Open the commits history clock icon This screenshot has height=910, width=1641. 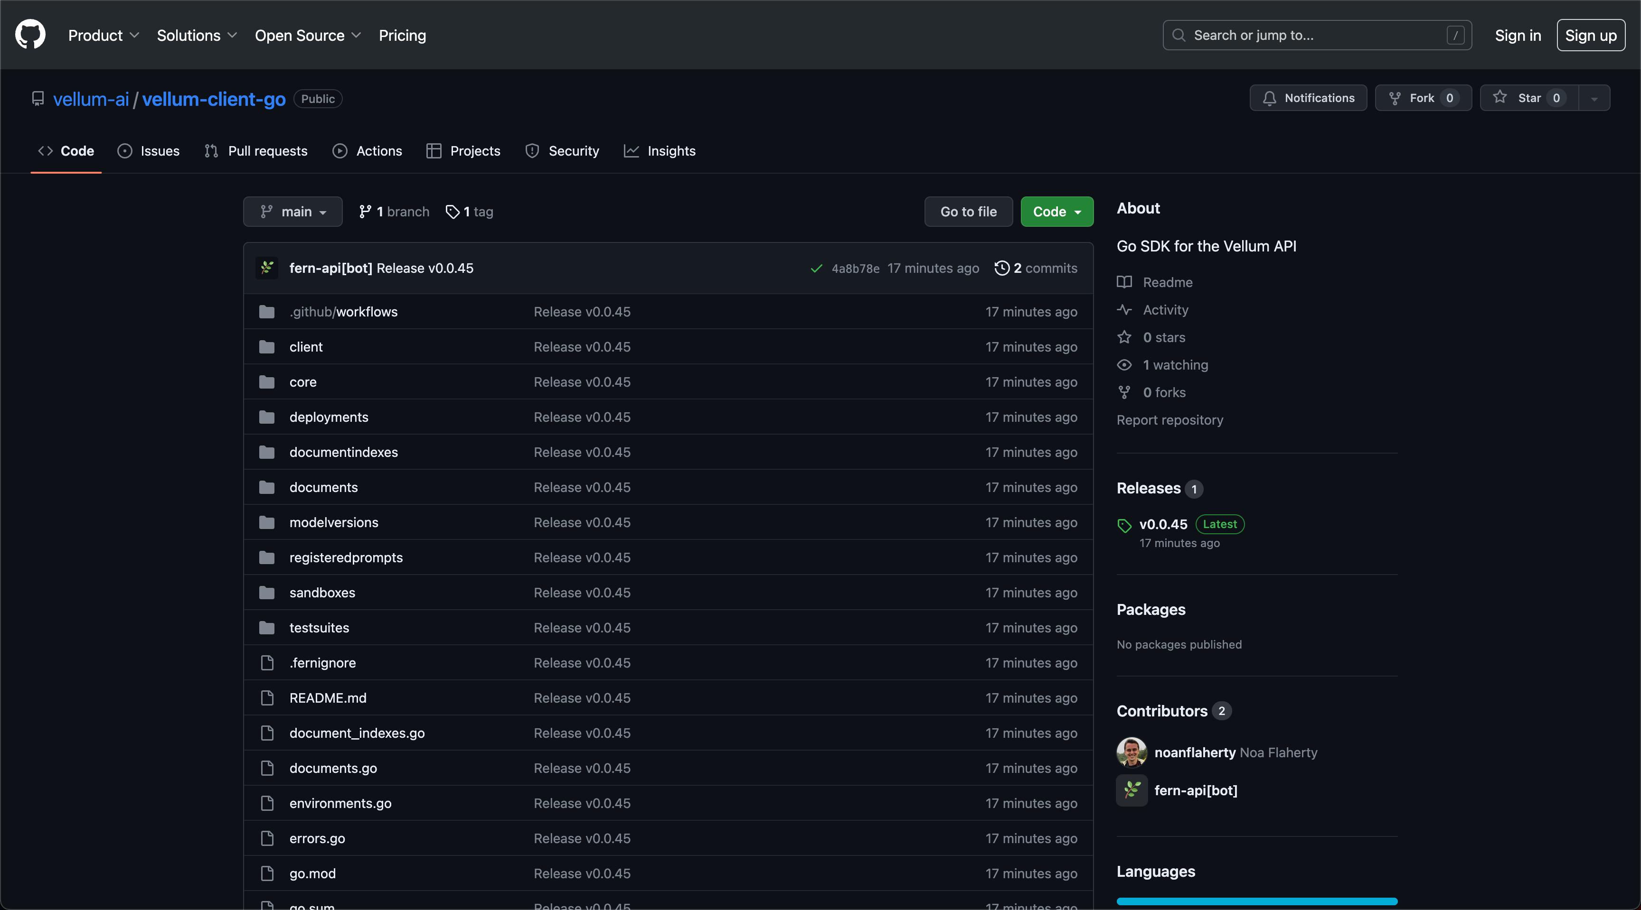pyautogui.click(x=1001, y=268)
